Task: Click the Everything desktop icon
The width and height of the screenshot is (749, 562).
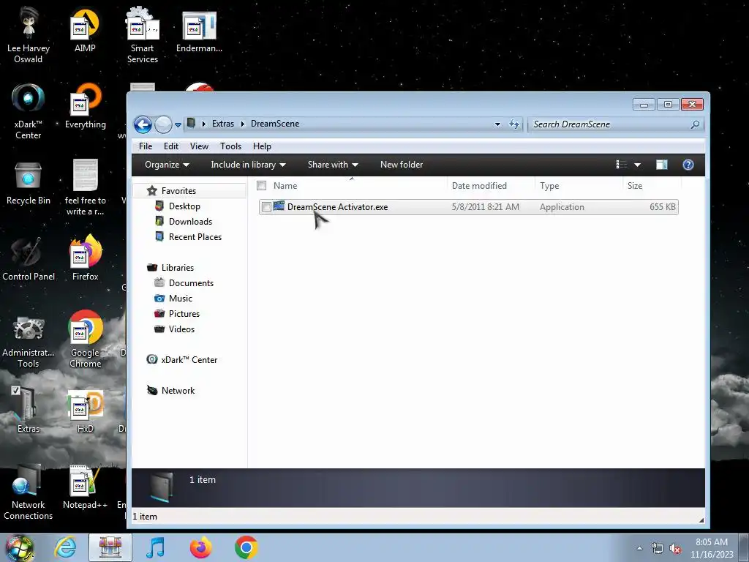Action: point(86,100)
